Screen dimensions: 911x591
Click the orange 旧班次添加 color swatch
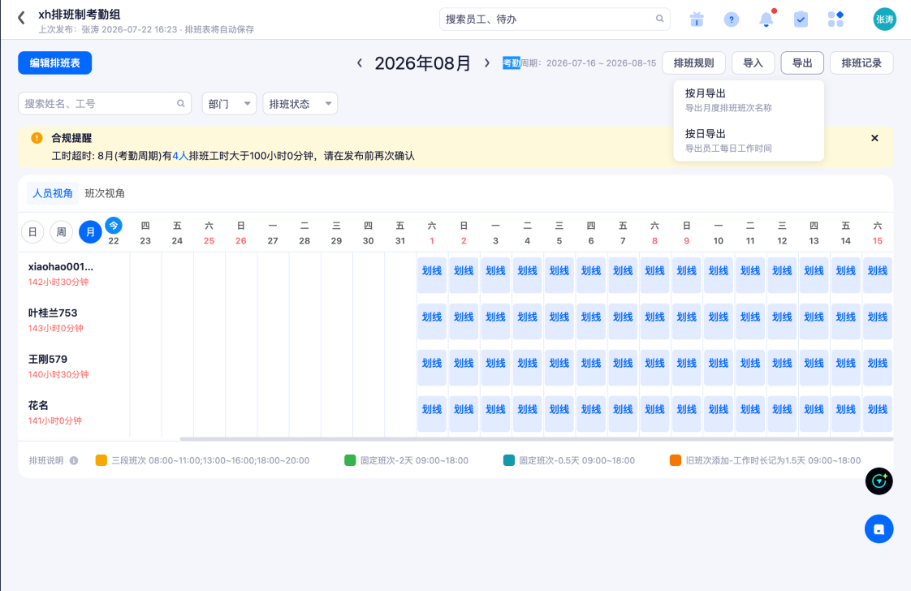coord(675,460)
